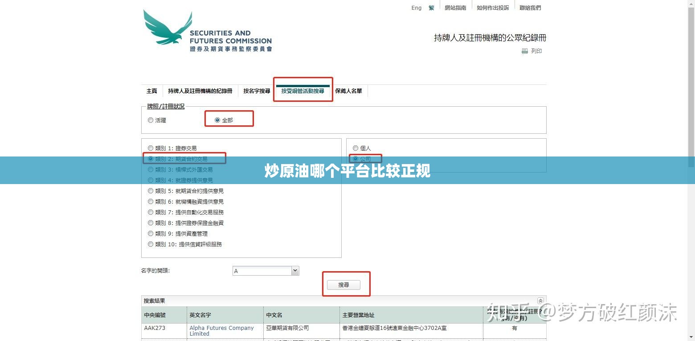695x341 pixels.
Task: Open 如何作出投訴 link
Action: click(x=493, y=8)
